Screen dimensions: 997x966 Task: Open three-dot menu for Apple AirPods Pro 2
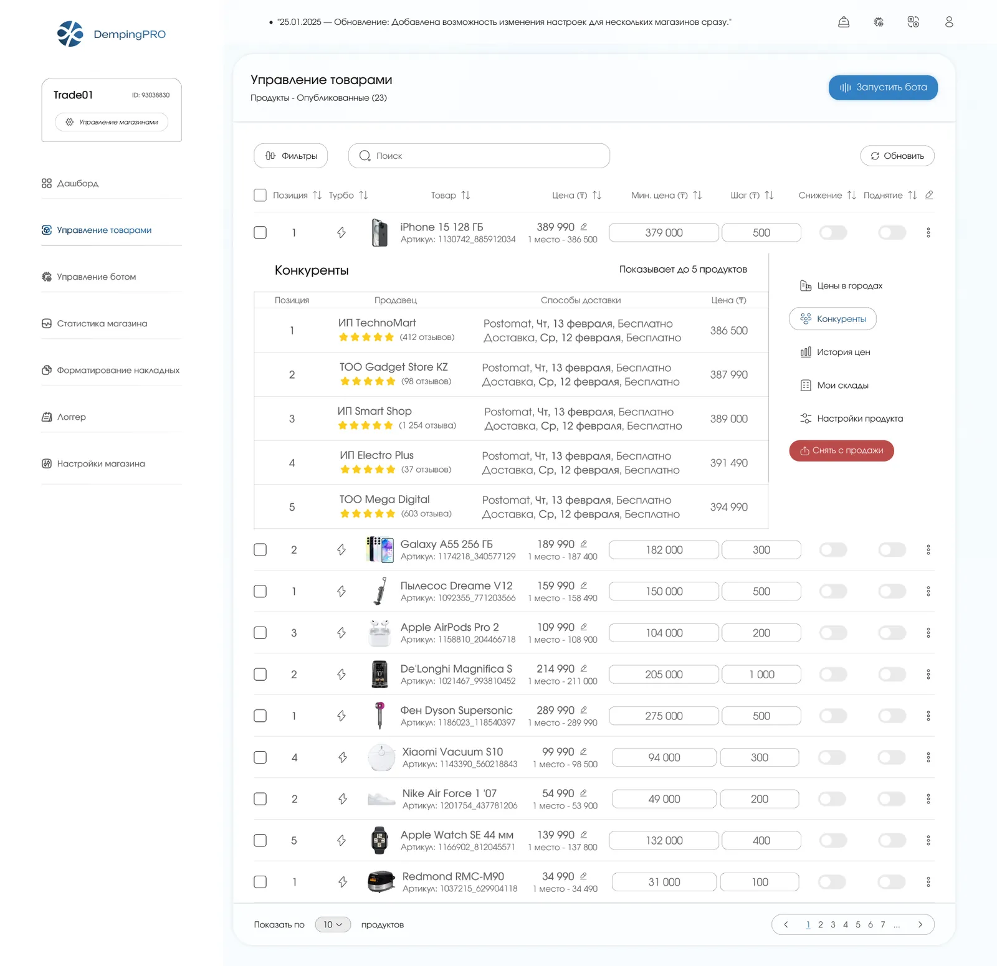click(x=928, y=633)
